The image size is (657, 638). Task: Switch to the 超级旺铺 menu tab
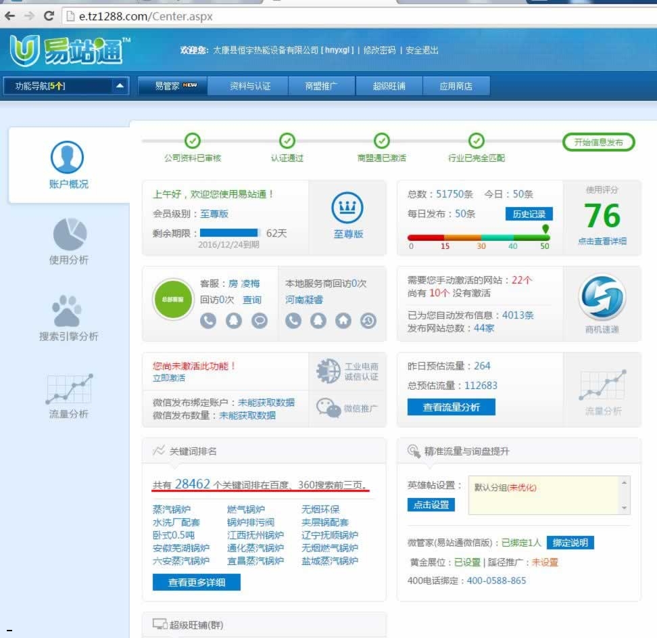[x=389, y=86]
